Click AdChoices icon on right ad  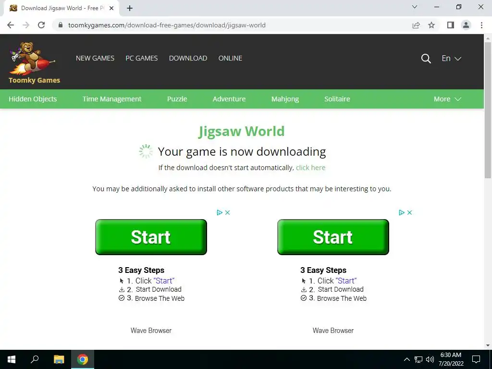click(402, 212)
